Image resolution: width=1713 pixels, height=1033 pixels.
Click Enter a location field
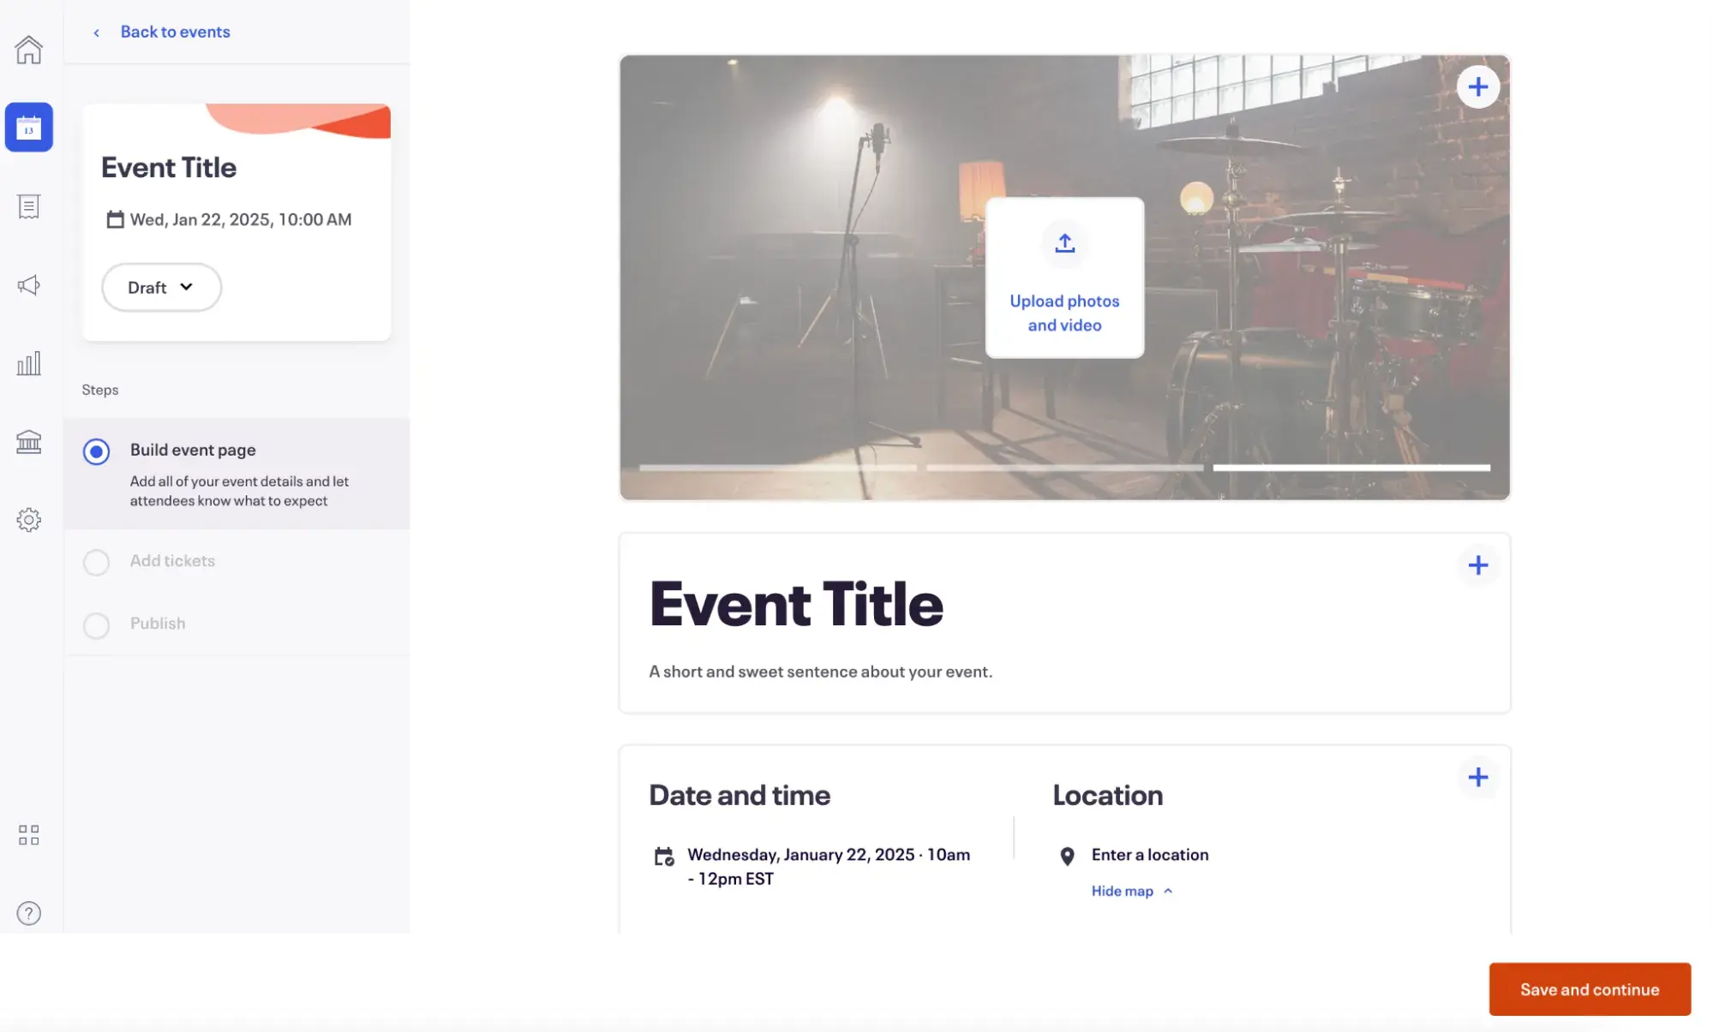pyautogui.click(x=1149, y=854)
